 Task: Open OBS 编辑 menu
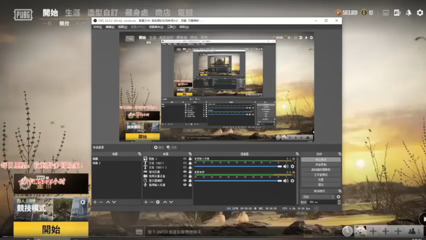coord(110,27)
